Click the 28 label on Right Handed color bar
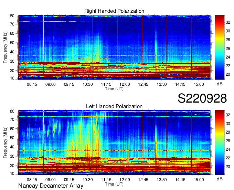The height and width of the screenshot is (190, 234). click(x=228, y=40)
